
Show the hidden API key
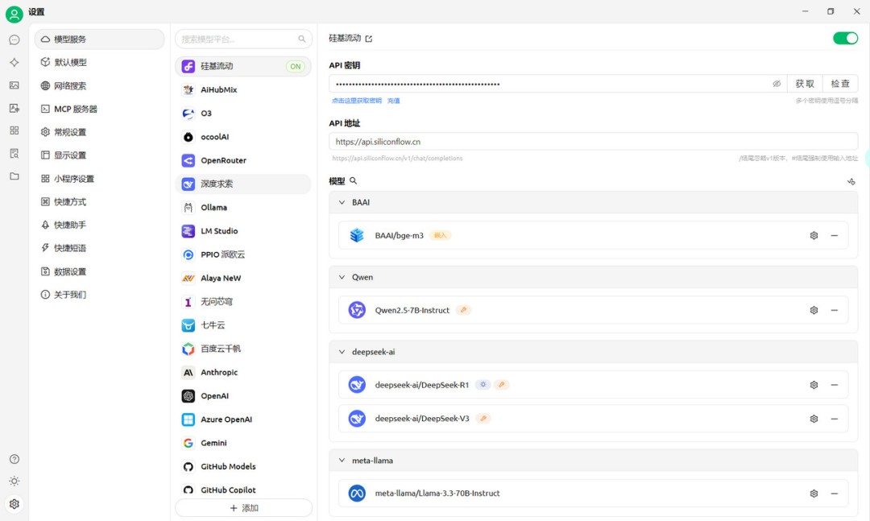point(777,84)
